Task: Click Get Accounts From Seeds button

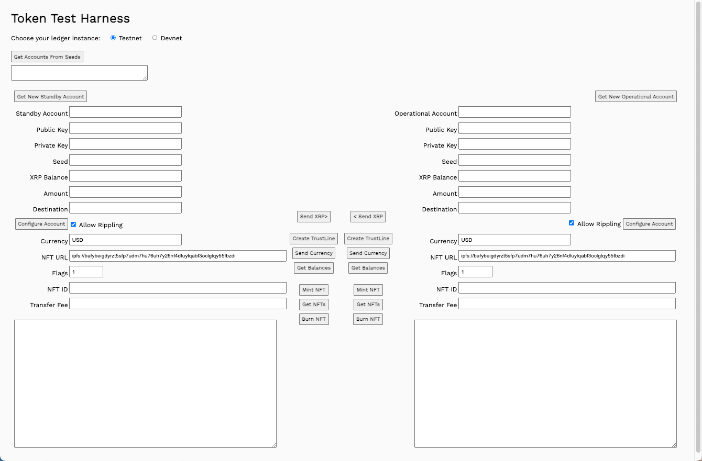Action: (47, 57)
